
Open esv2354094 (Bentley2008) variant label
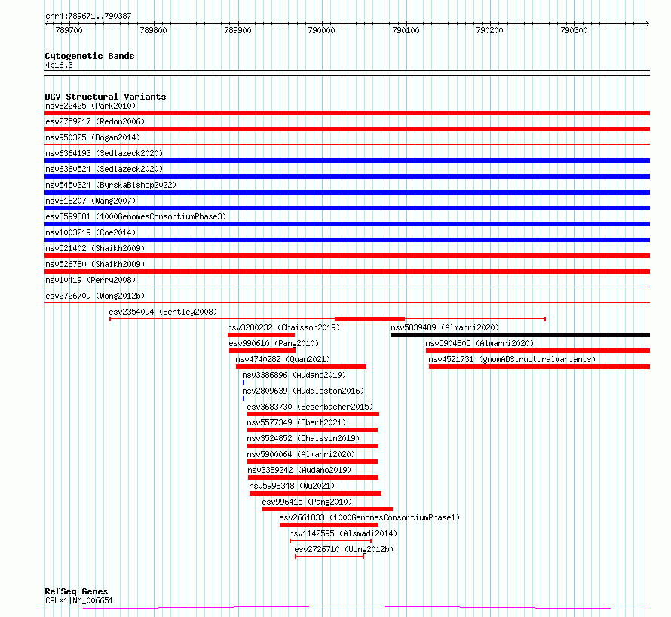(x=163, y=312)
